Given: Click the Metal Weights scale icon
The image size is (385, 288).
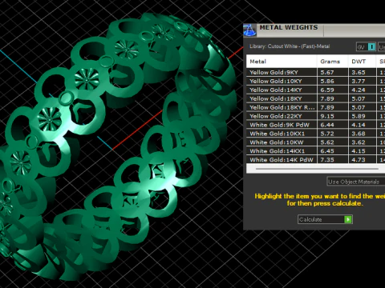Looking at the screenshot, I should [x=249, y=30].
